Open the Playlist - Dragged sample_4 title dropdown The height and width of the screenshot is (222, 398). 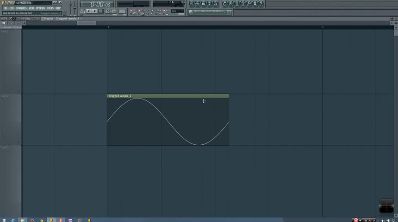(x=62, y=18)
